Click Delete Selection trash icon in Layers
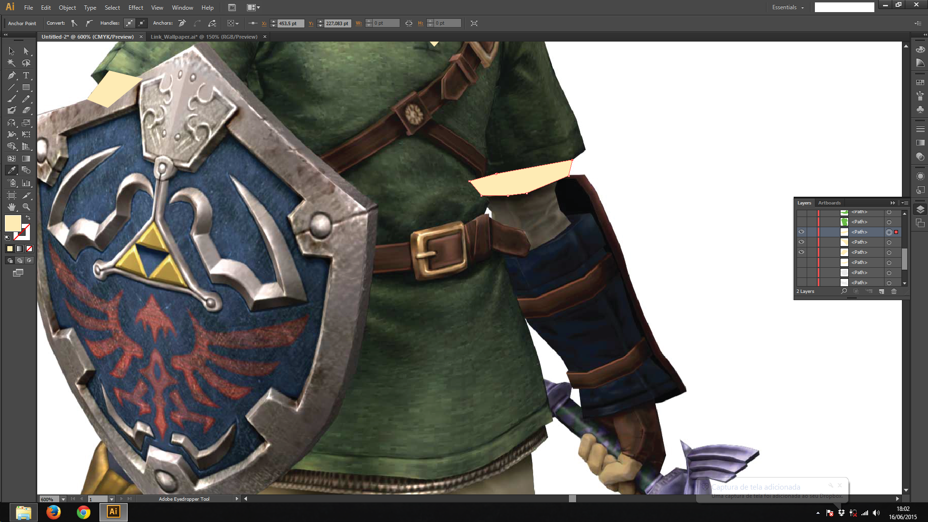This screenshot has height=522, width=928. point(894,291)
